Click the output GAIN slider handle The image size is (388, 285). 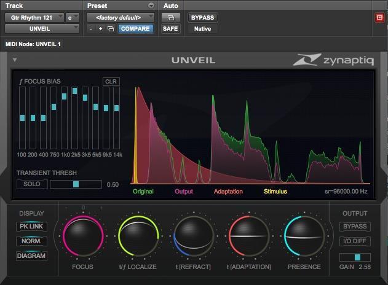pos(358,257)
